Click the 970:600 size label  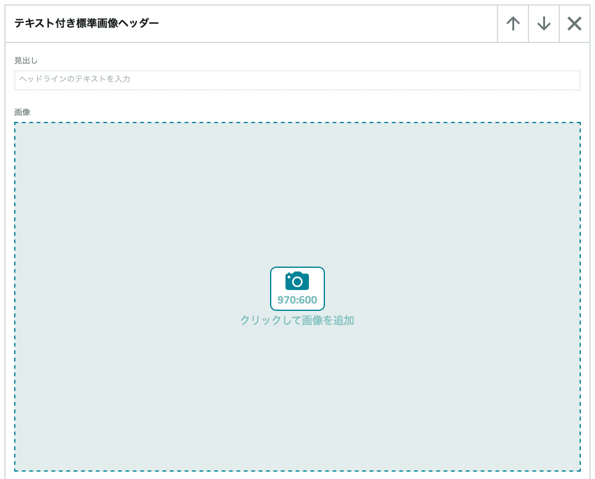(297, 300)
